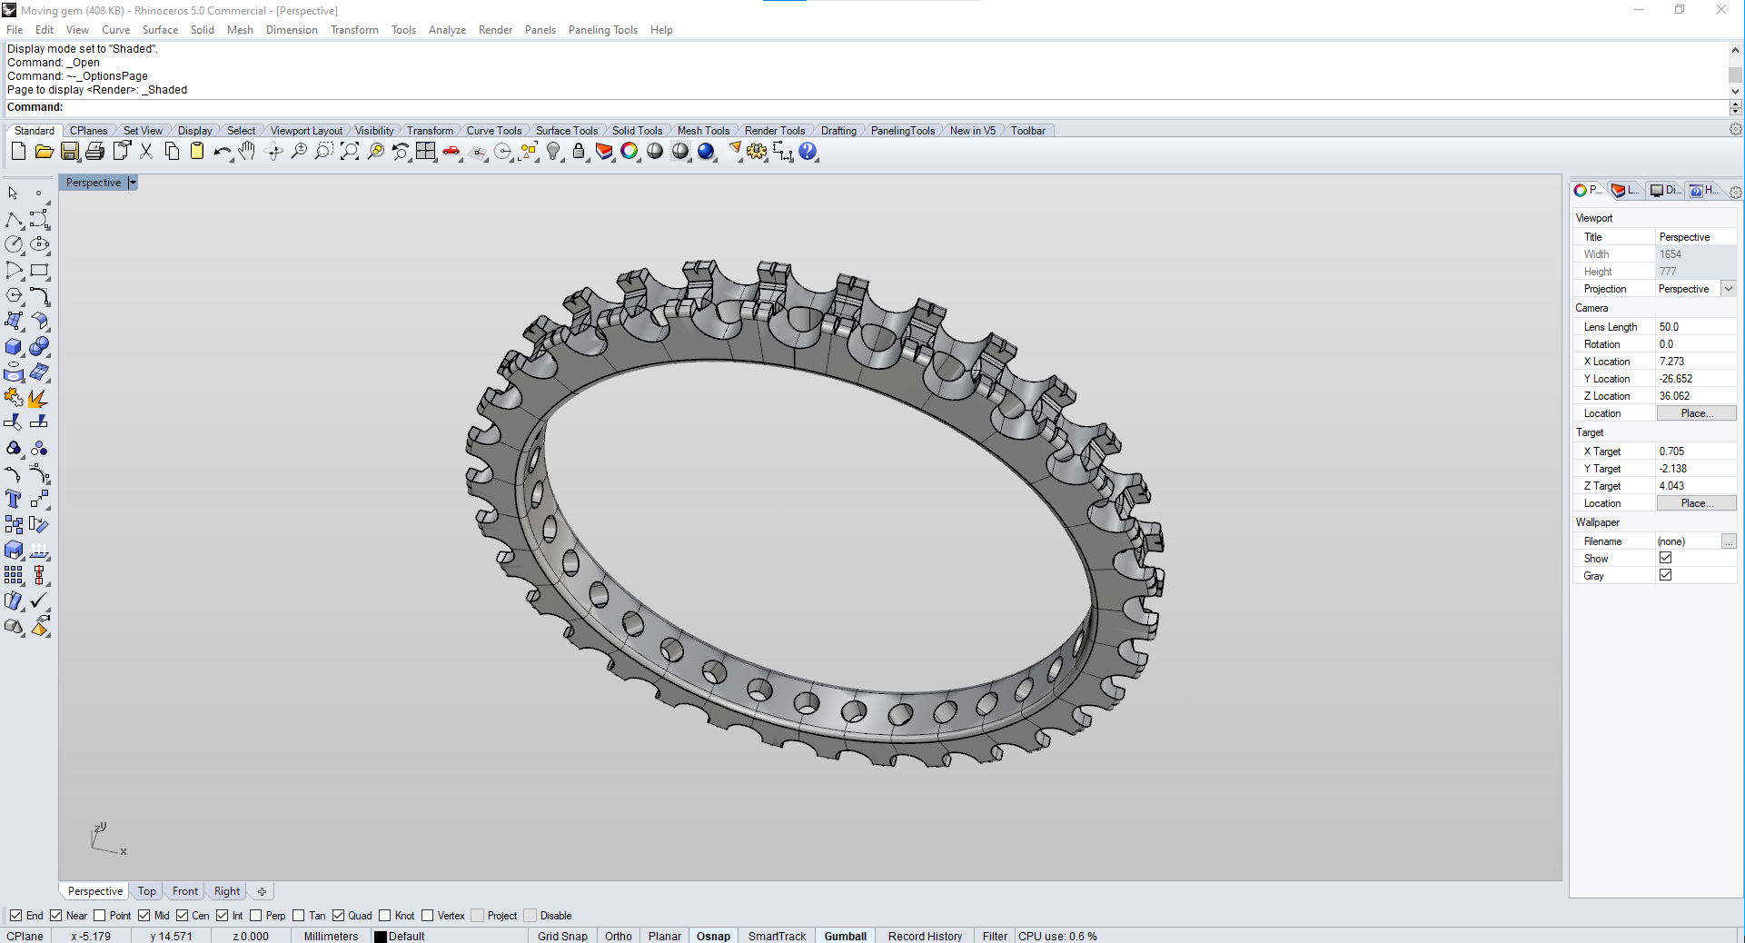Switch to the Top viewport tab

146,891
